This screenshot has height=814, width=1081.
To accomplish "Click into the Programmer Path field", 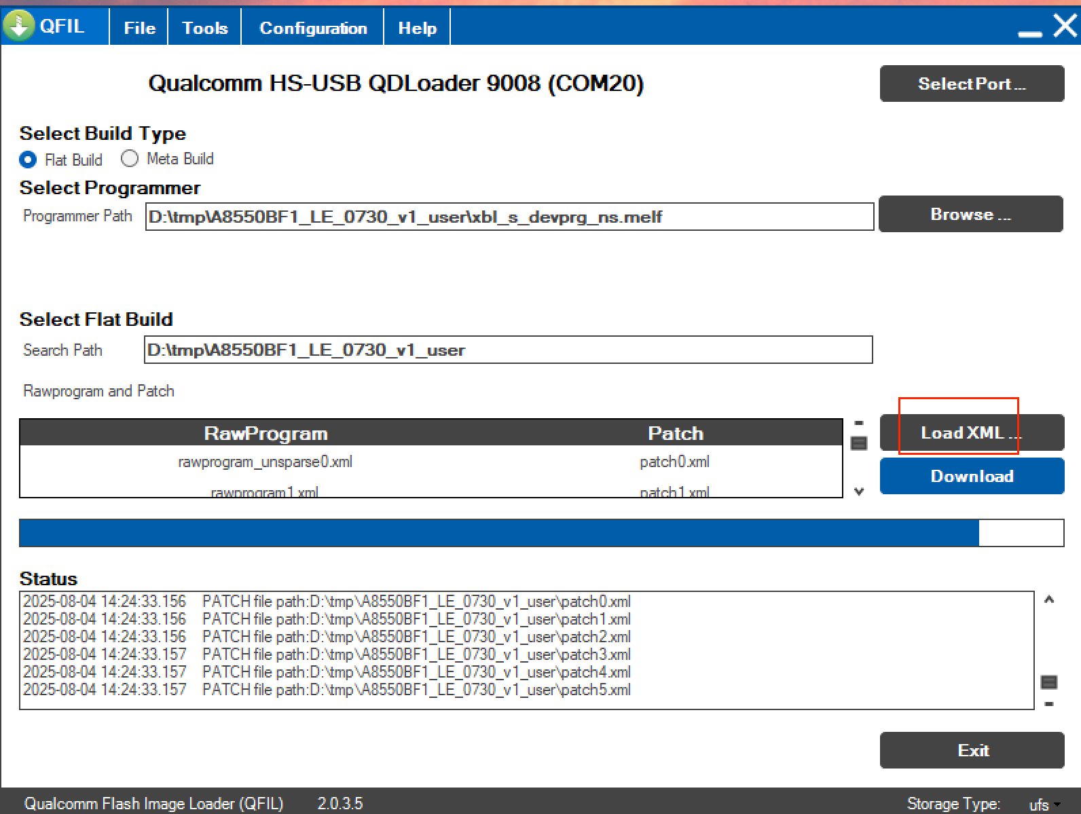I will (x=509, y=217).
